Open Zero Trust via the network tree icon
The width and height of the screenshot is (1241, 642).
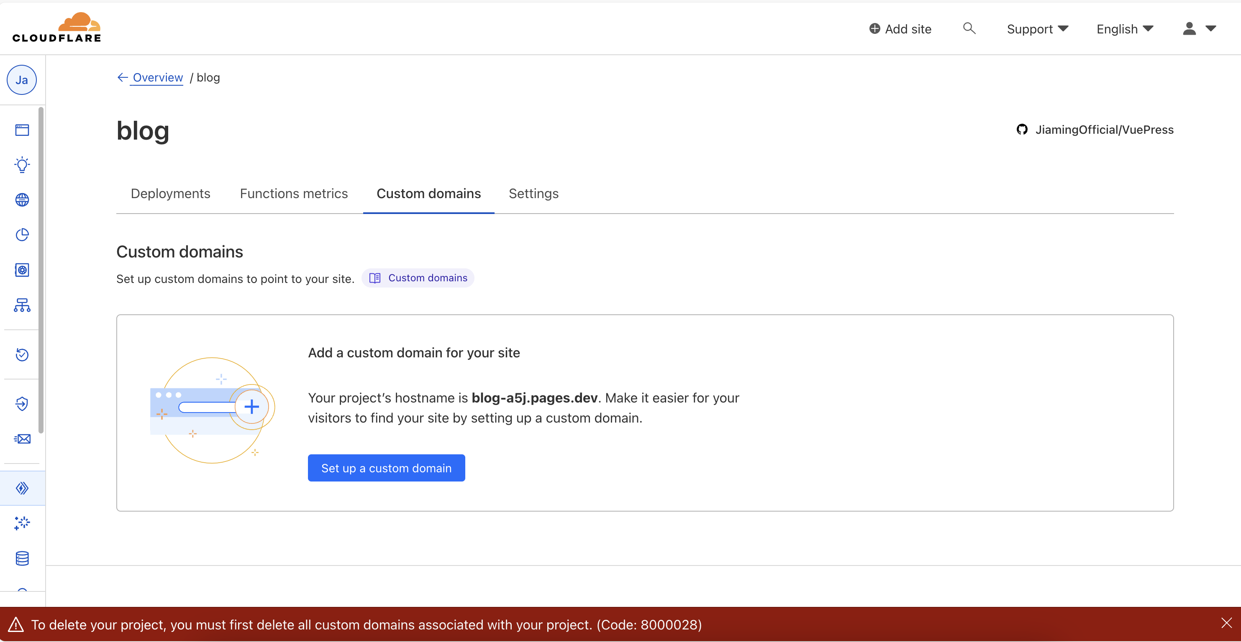tap(22, 305)
